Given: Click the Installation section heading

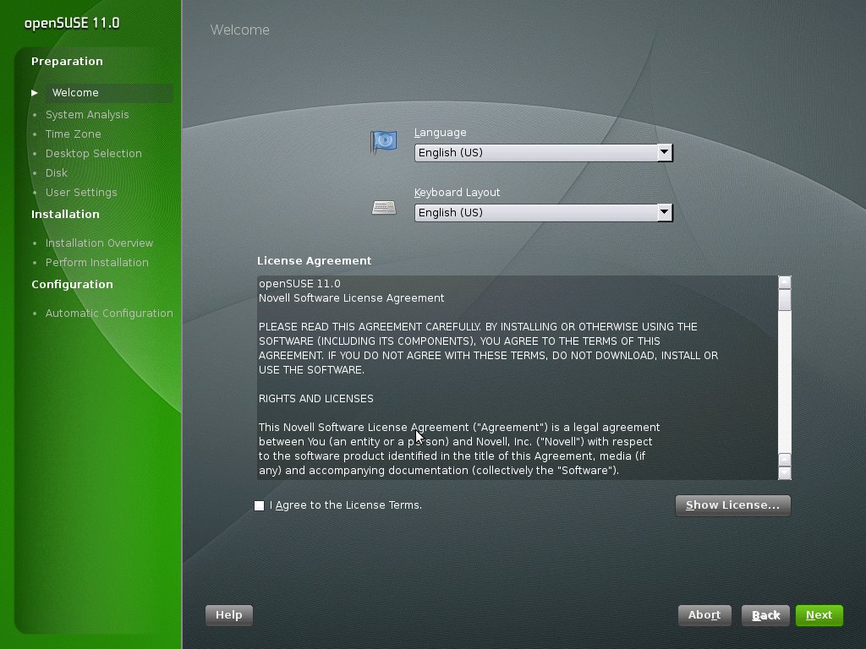Looking at the screenshot, I should pyautogui.click(x=65, y=214).
